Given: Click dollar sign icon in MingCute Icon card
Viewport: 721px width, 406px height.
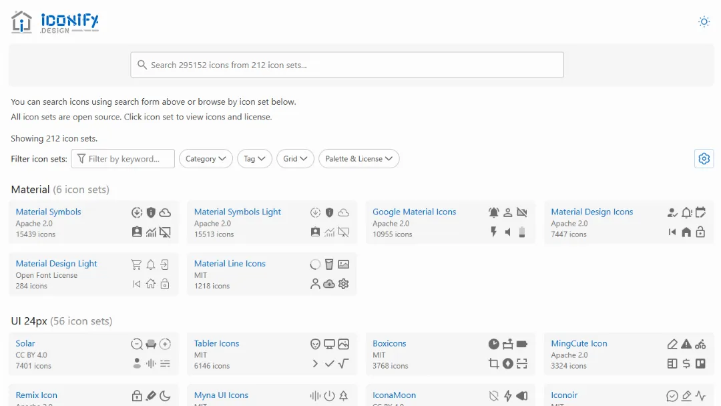Looking at the screenshot, I should click(x=686, y=364).
